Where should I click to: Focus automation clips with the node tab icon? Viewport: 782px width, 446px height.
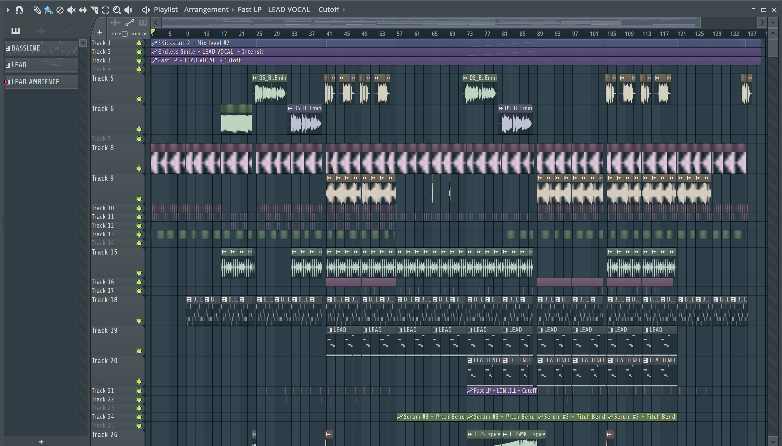(x=130, y=22)
